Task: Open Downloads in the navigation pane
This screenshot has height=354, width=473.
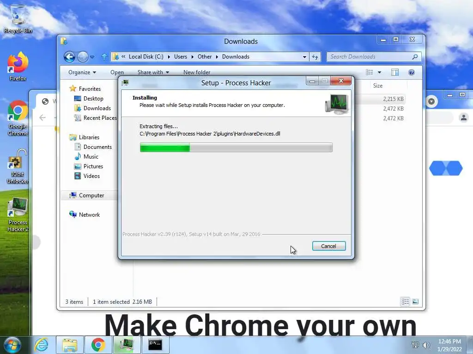Action: tap(97, 108)
